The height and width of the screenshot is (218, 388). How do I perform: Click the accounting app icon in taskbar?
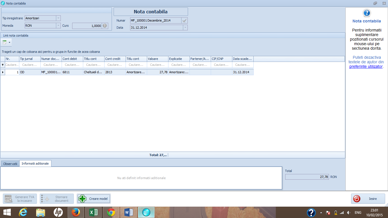pyautogui.click(x=146, y=212)
